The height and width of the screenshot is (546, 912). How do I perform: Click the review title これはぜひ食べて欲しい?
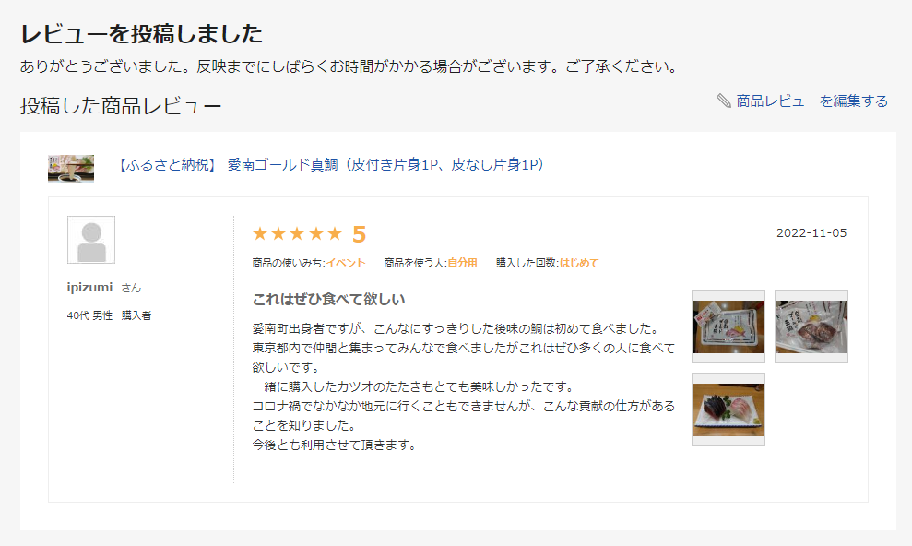[x=328, y=300]
